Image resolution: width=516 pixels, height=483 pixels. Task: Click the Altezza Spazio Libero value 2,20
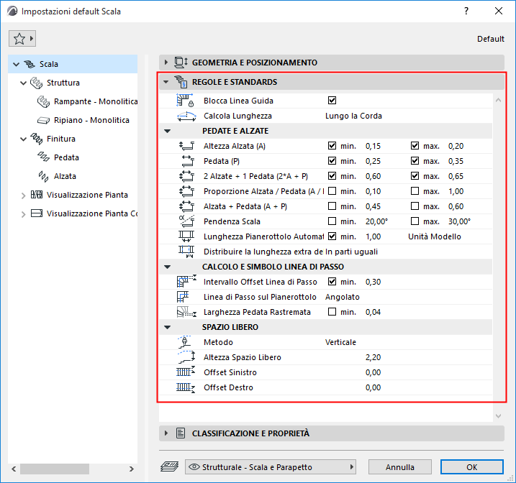click(x=373, y=357)
